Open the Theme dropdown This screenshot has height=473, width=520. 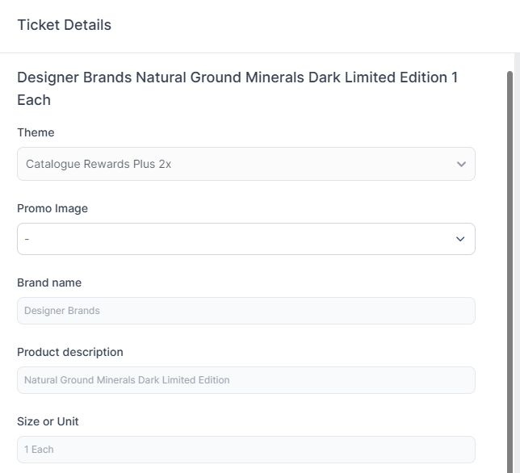tap(246, 164)
